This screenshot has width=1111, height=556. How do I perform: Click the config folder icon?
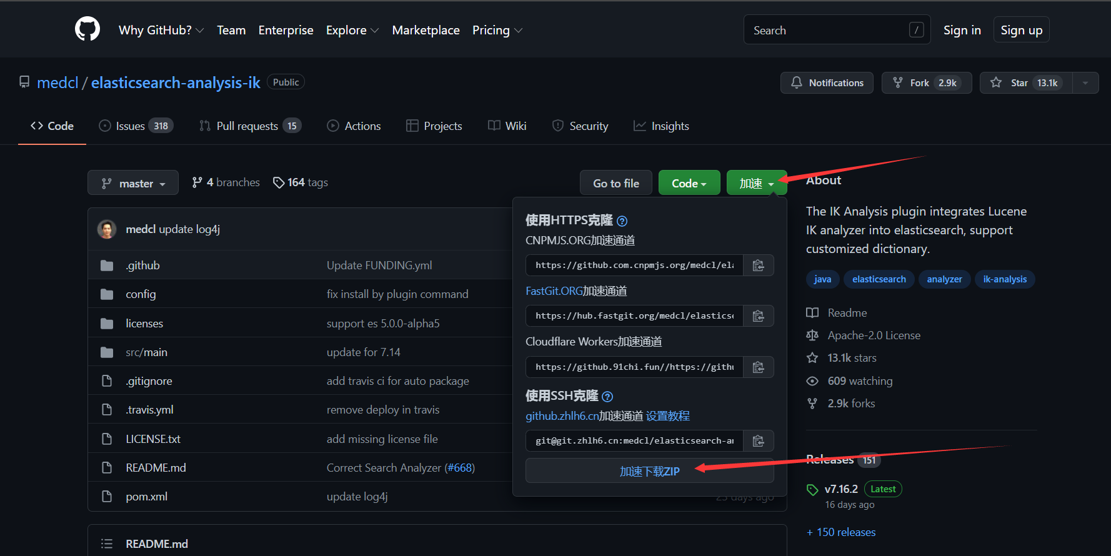click(107, 294)
